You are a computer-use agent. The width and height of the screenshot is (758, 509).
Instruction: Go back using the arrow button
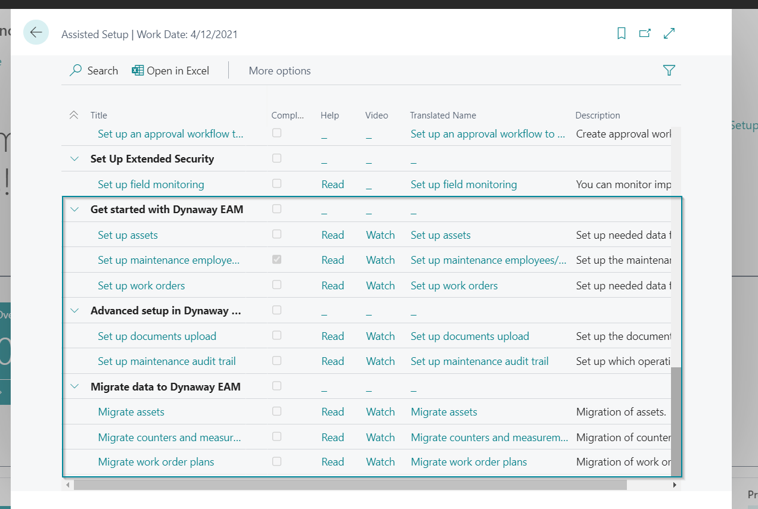(x=36, y=32)
